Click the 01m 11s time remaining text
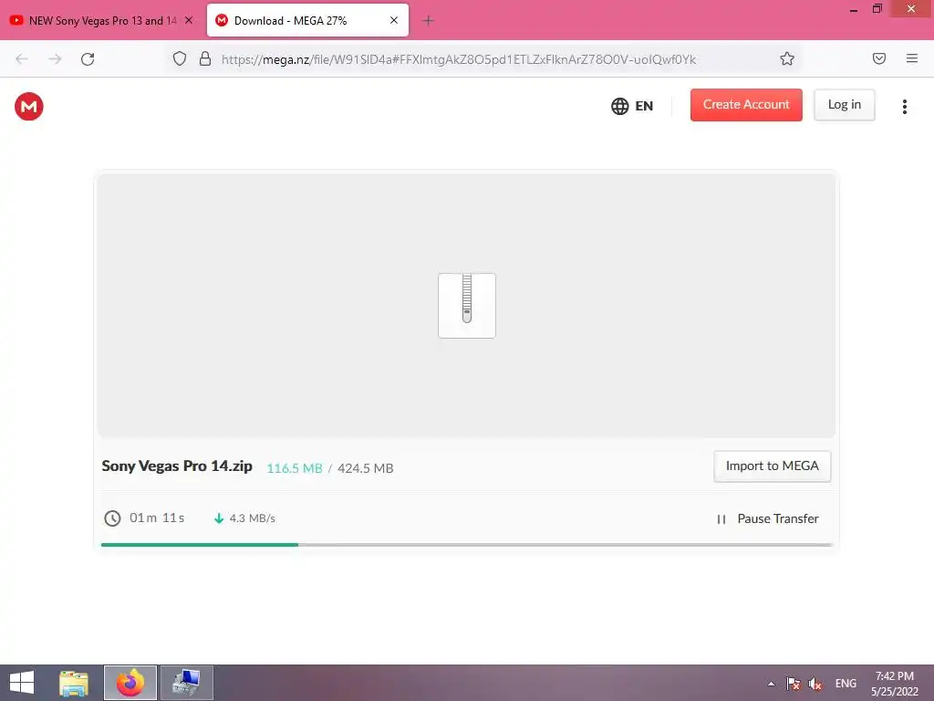934x701 pixels. (x=157, y=518)
